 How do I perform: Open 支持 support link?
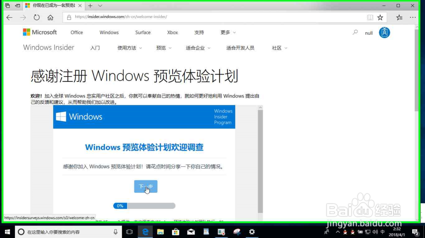[199, 33]
